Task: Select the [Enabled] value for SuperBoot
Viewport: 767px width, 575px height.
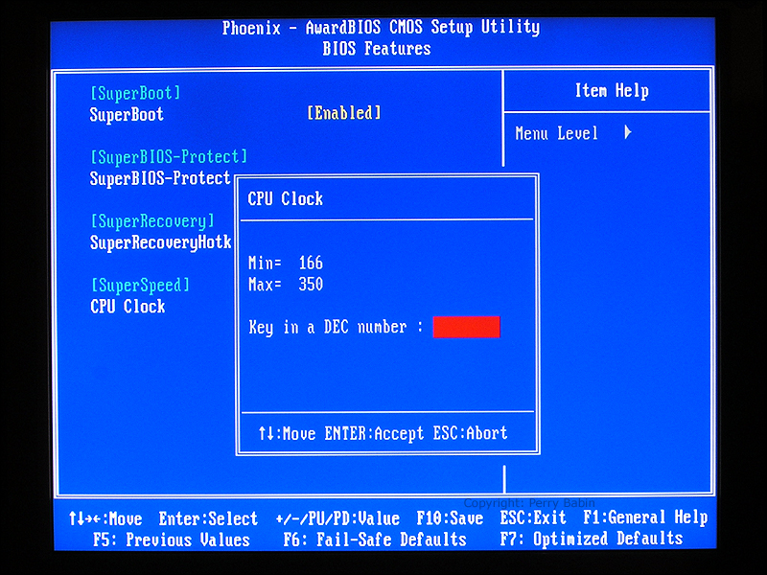Action: [344, 113]
